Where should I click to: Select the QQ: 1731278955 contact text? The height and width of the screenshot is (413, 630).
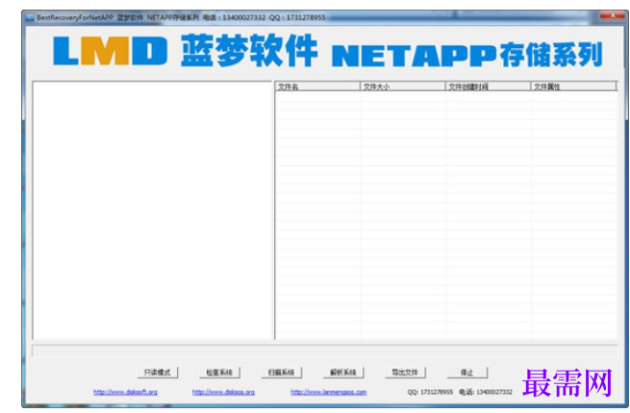click(x=430, y=392)
